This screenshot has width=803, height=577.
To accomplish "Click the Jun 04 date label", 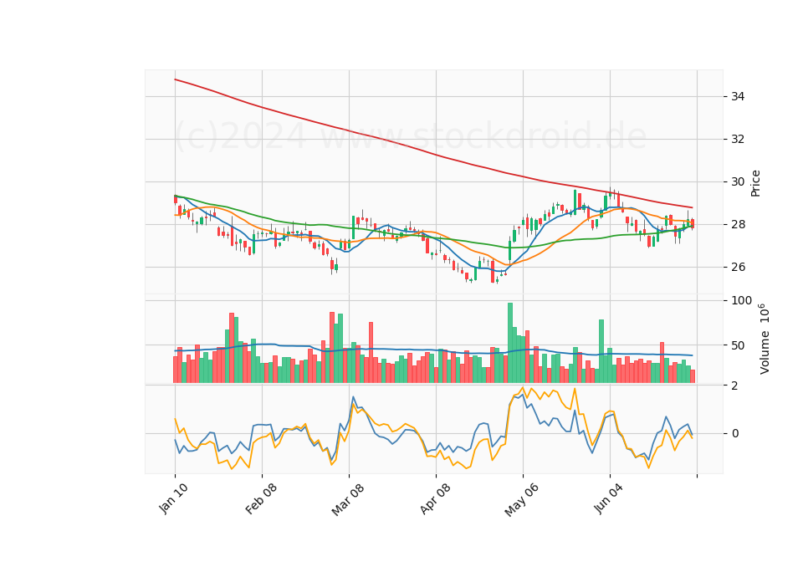I will pos(608,498).
